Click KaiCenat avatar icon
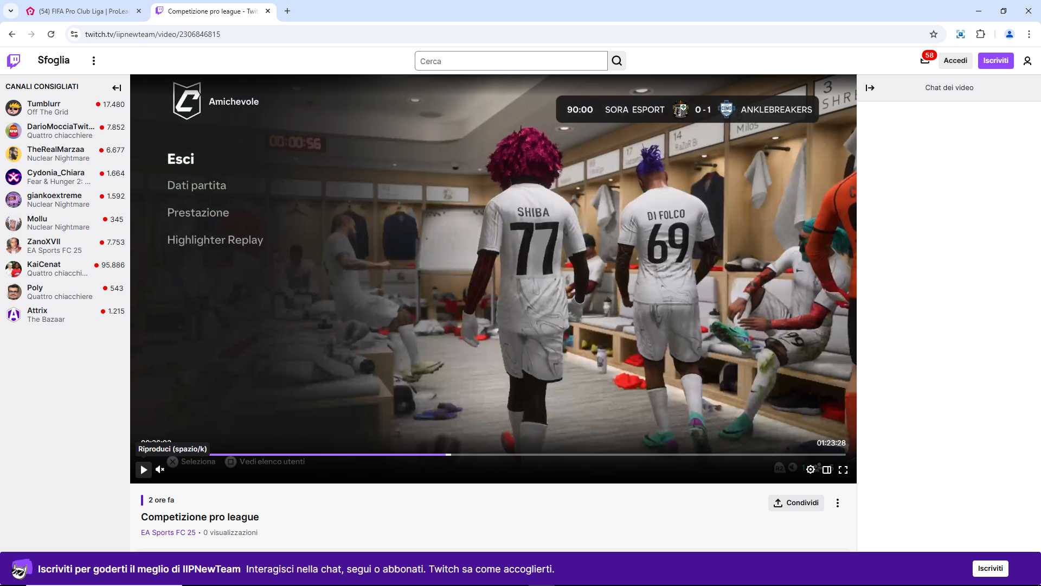 [x=14, y=269]
